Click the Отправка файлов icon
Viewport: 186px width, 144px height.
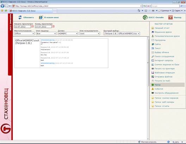click(153, 77)
